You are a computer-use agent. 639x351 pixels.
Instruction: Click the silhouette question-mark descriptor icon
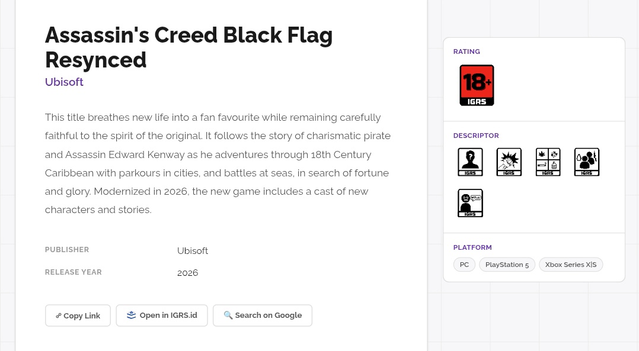tap(470, 162)
